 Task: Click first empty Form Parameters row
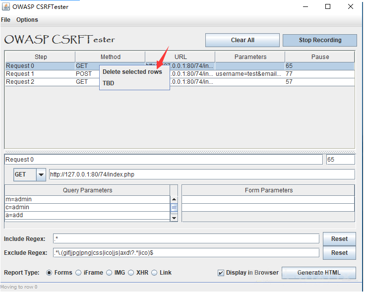(268, 200)
